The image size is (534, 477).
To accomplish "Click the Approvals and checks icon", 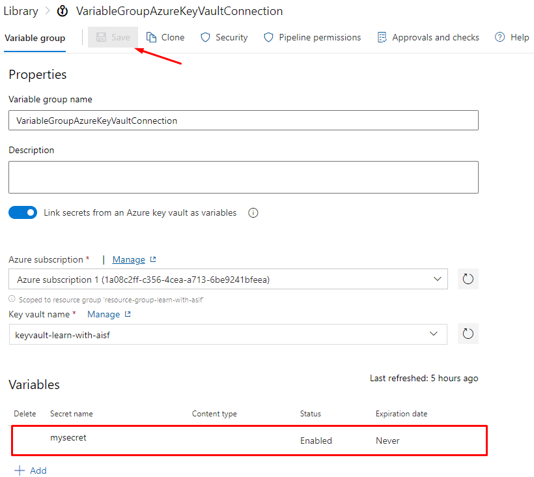I will 382,37.
